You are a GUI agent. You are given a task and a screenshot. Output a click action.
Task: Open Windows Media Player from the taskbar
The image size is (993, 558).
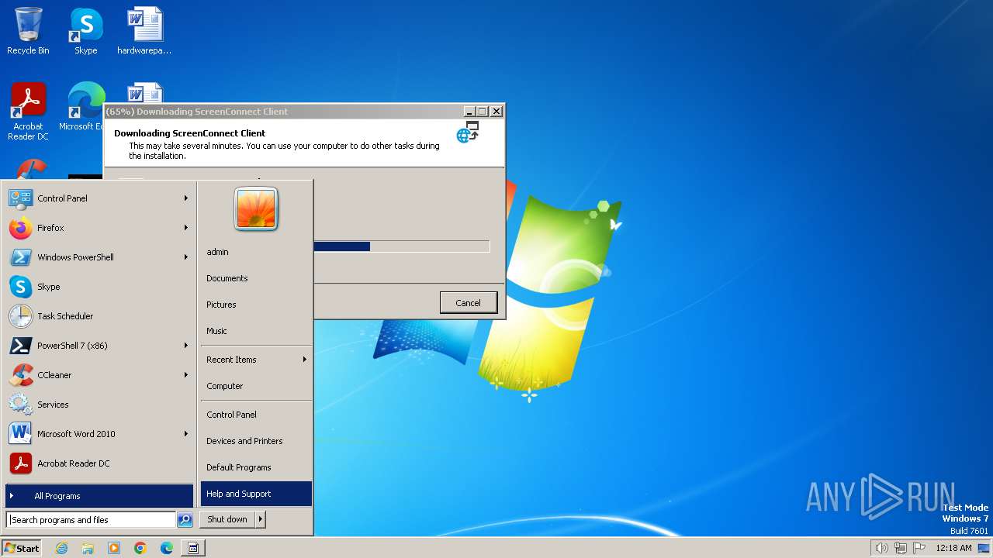114,548
